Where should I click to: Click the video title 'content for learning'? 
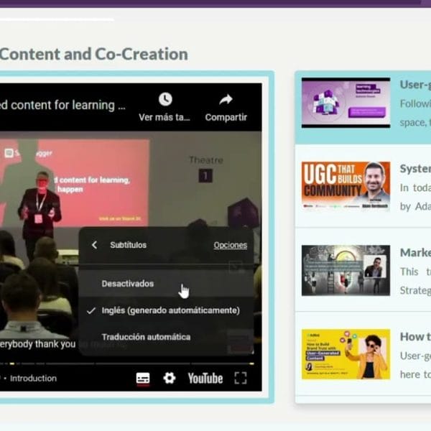click(x=62, y=106)
